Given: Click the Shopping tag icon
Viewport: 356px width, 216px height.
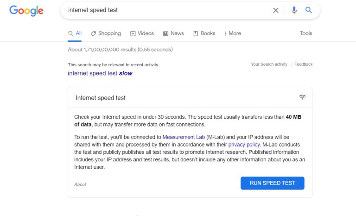Looking at the screenshot, I should 93,34.
